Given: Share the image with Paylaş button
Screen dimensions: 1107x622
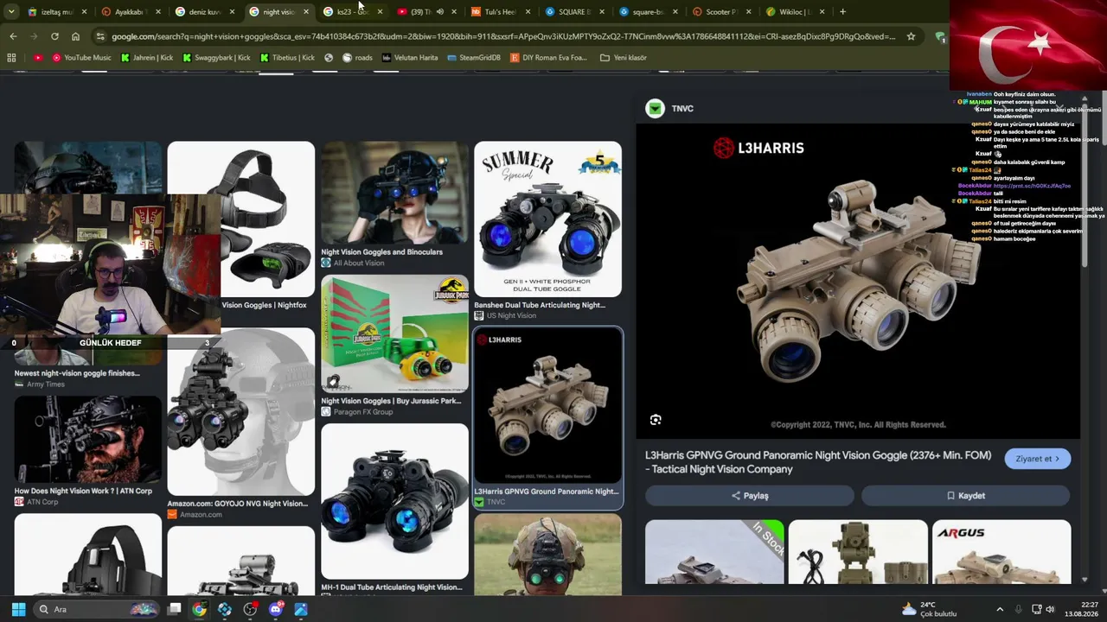Looking at the screenshot, I should (750, 496).
